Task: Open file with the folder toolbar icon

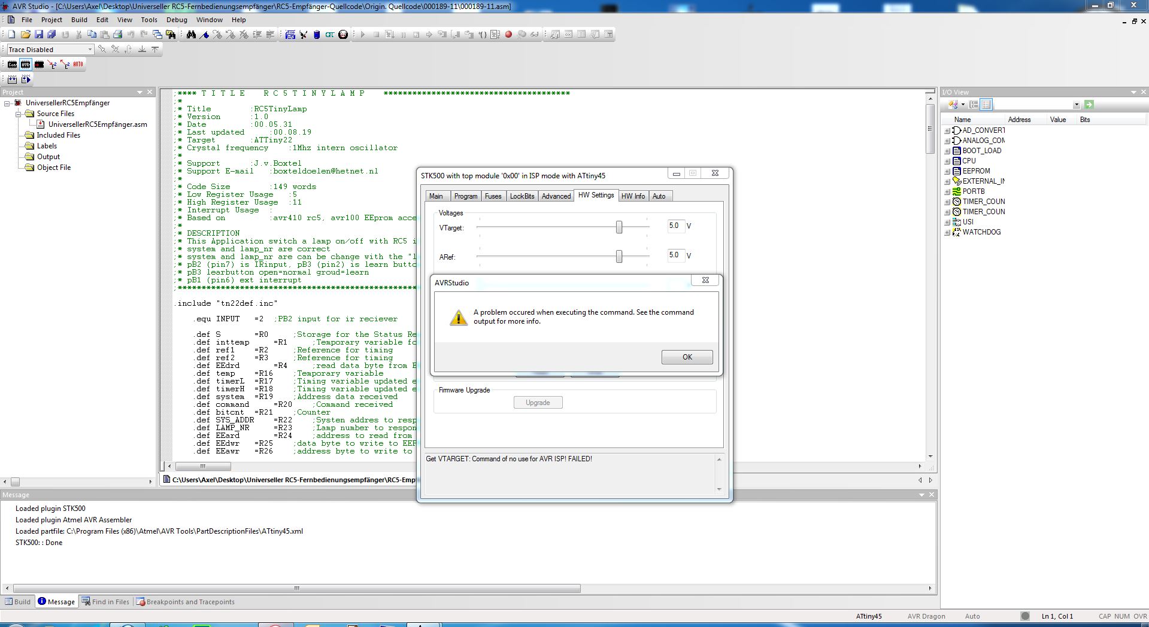Action: click(26, 35)
